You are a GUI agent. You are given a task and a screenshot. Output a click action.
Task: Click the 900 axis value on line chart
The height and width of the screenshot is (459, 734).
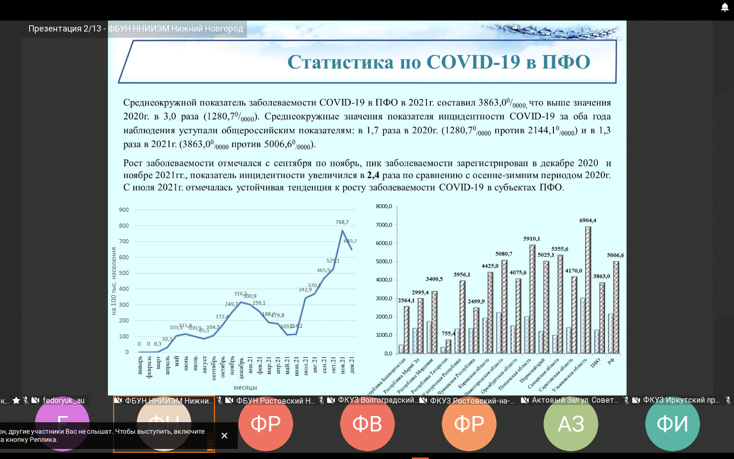124,210
